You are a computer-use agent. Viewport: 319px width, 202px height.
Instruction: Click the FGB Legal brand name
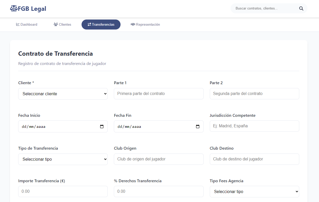point(32,8)
